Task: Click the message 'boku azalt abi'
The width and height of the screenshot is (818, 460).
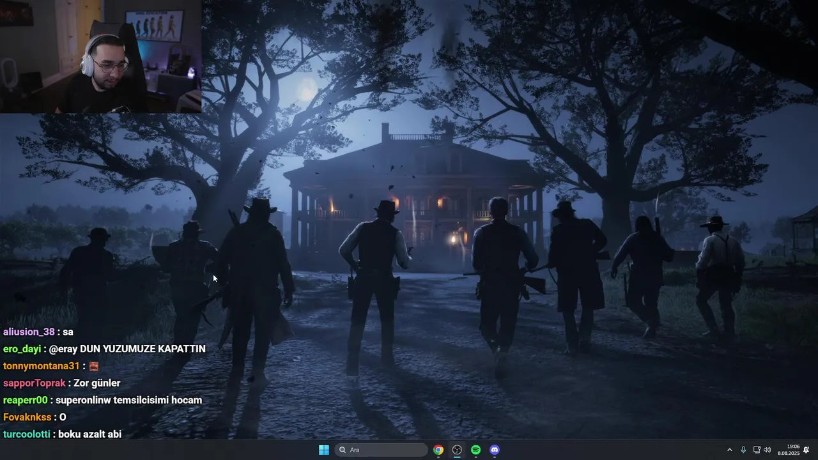Action: tap(89, 434)
